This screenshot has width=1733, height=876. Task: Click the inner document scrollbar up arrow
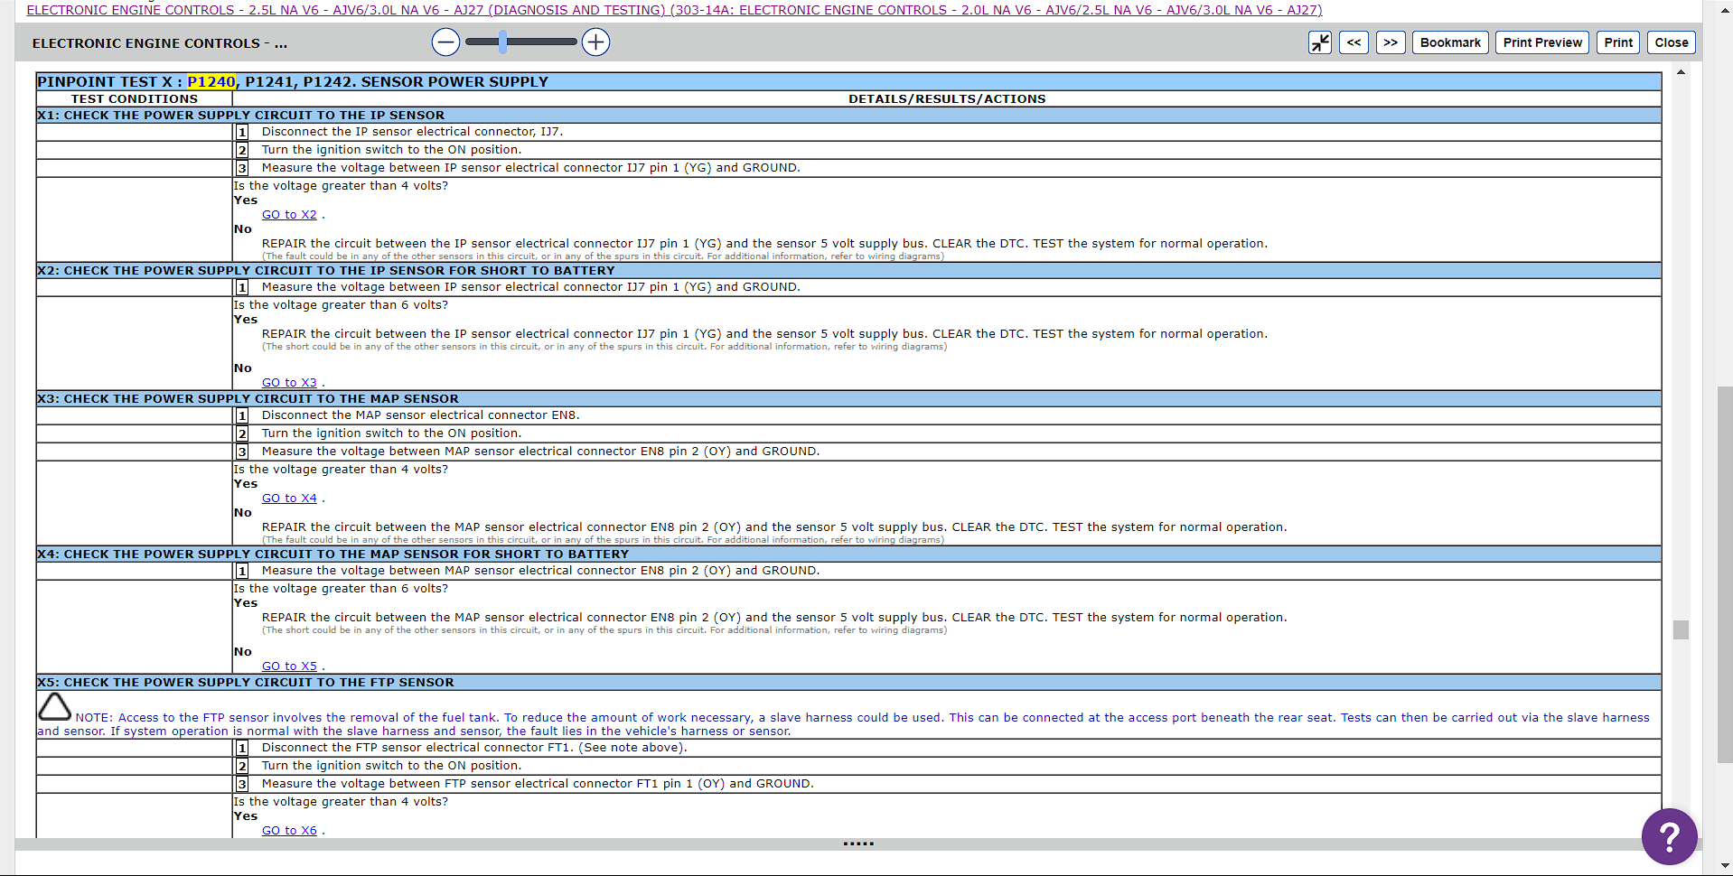click(1681, 72)
